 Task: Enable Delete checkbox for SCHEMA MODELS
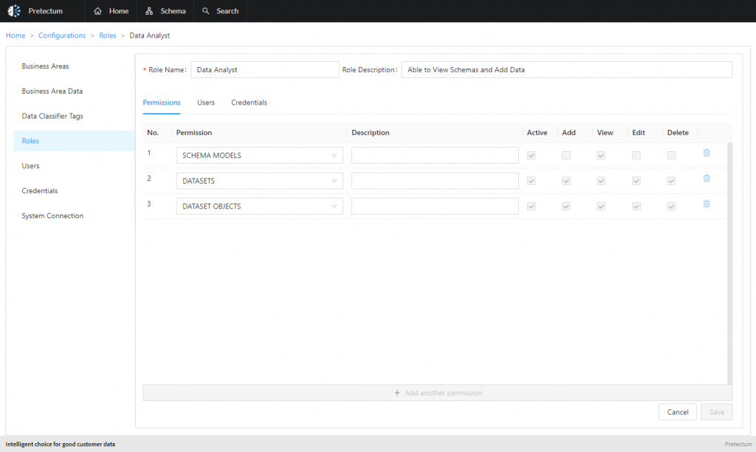(x=671, y=156)
